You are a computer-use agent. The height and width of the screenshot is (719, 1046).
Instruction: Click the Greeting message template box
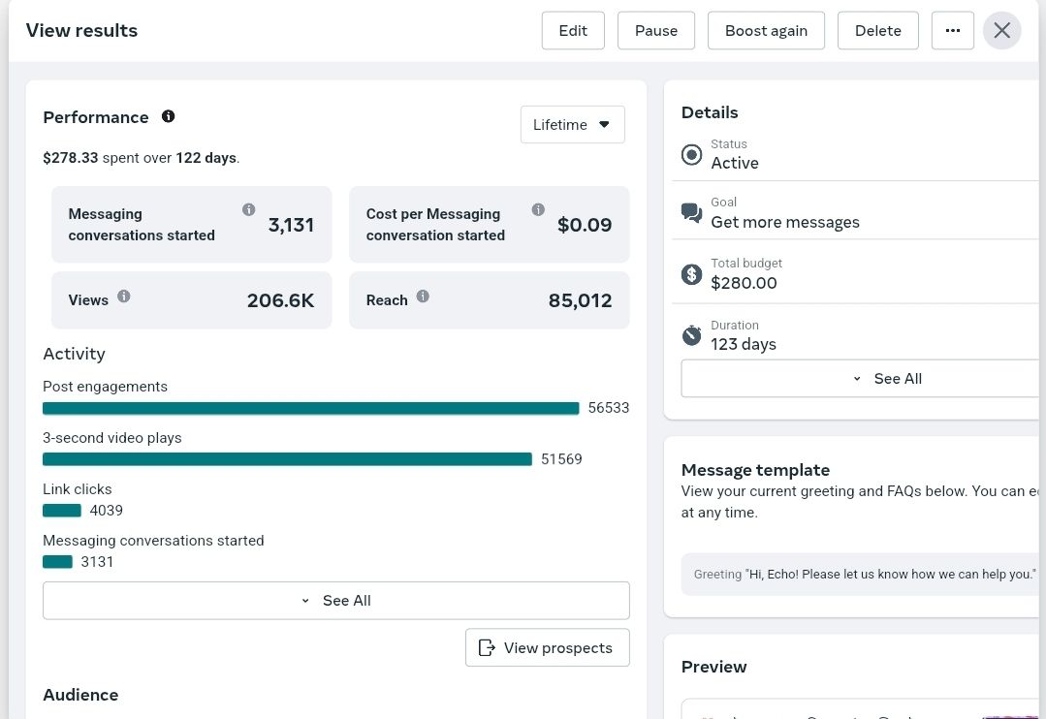[x=860, y=575]
